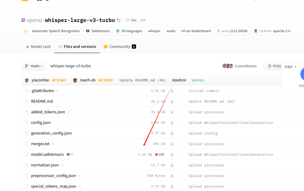This screenshot has height=191, width=304.
Task: Open the Upload config commit message
Action: tap(203, 133)
